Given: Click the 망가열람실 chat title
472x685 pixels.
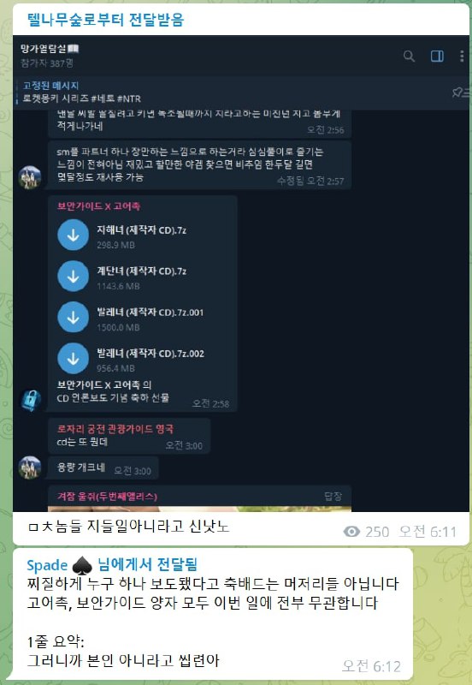Looking at the screenshot, I should tap(50, 49).
